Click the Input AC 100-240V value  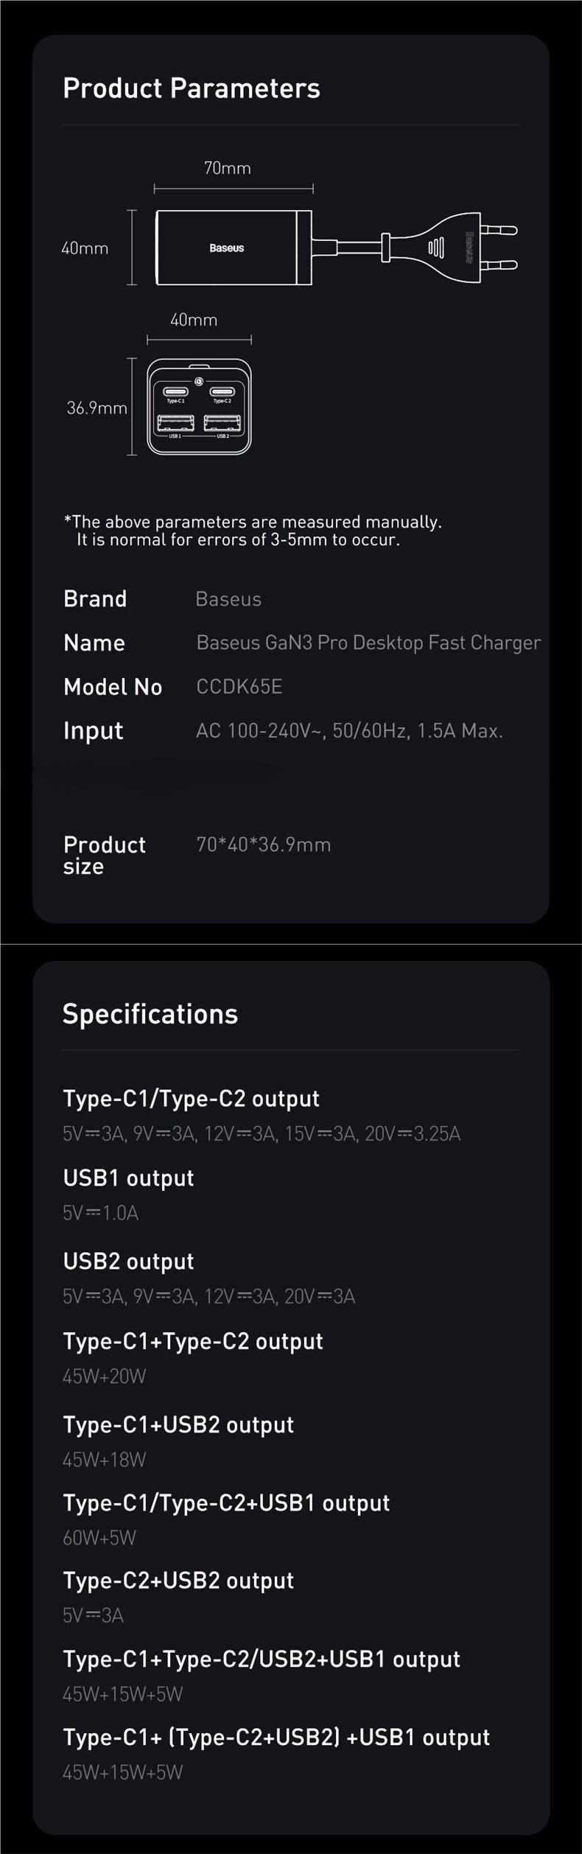pyautogui.click(x=349, y=731)
